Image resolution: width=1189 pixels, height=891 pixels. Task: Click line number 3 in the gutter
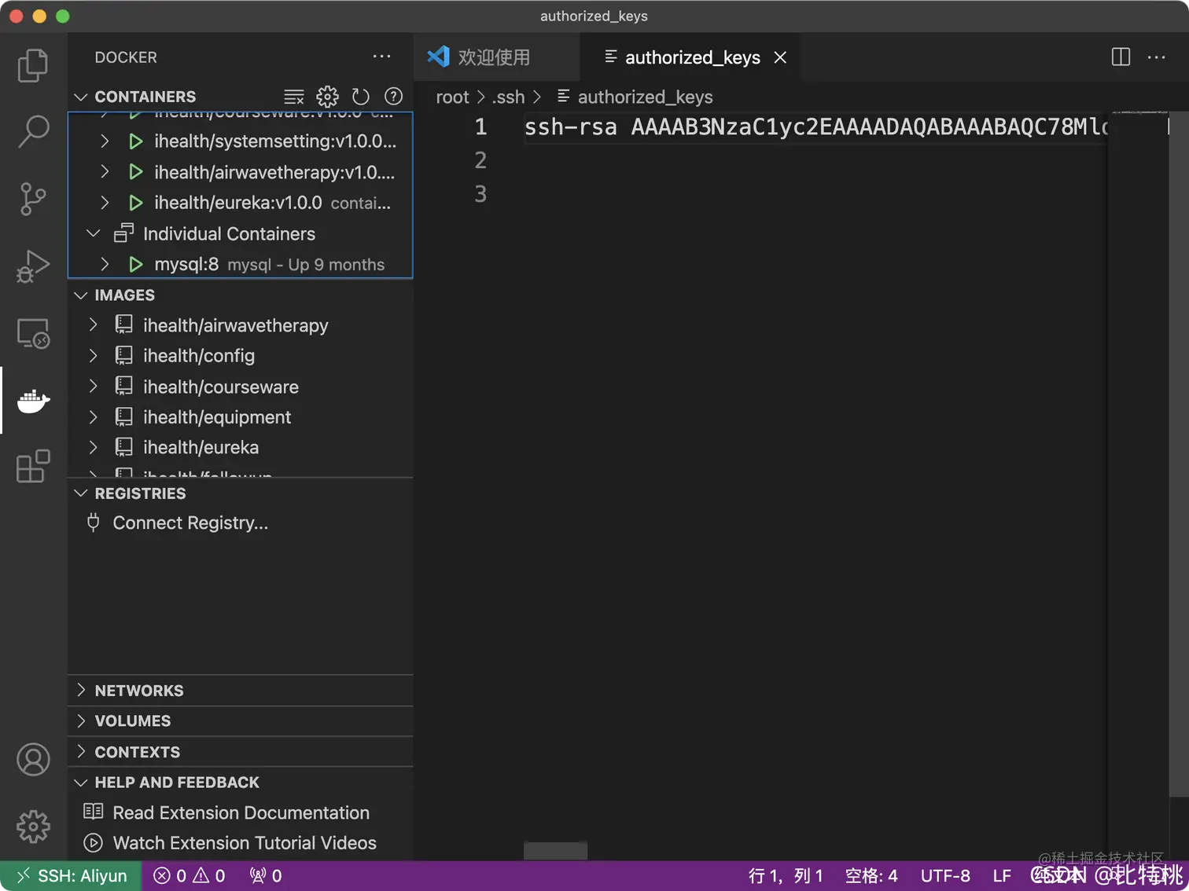(480, 194)
